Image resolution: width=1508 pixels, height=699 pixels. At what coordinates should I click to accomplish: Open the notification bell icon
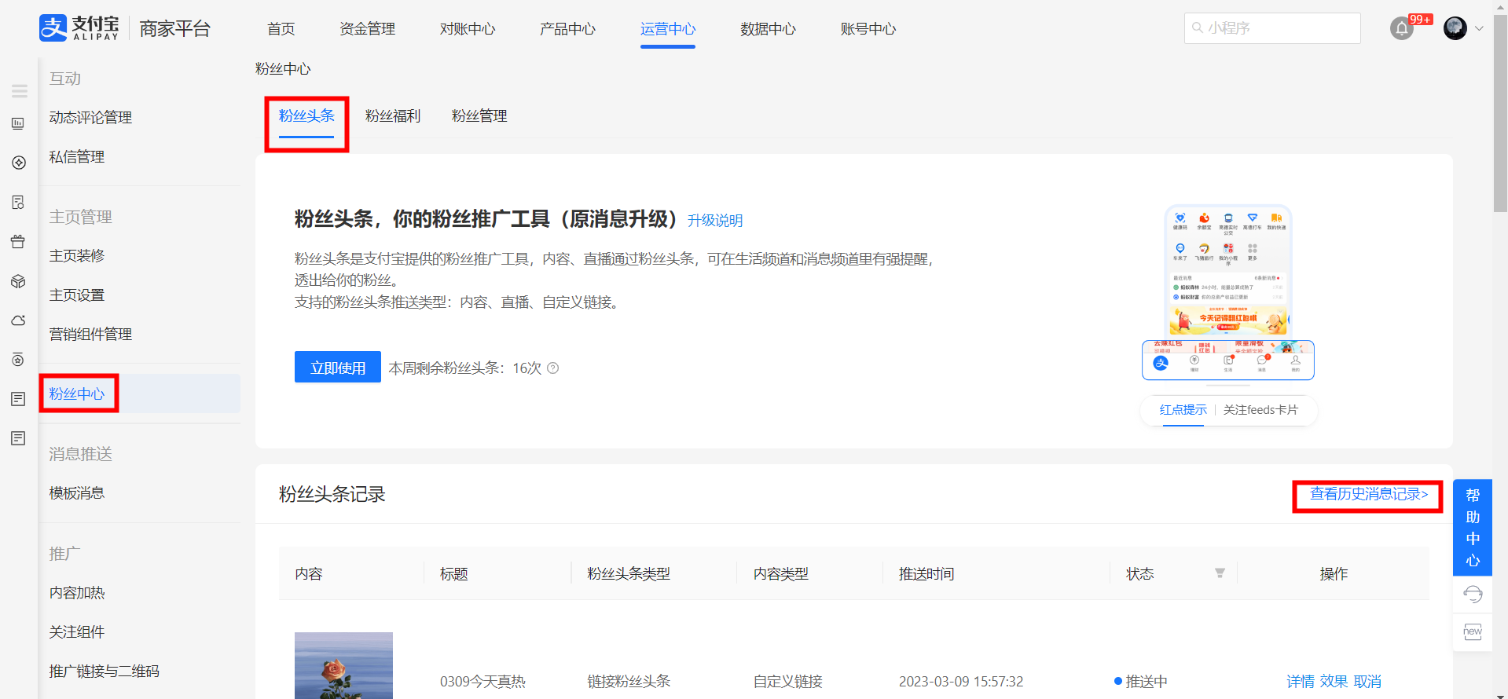tap(1402, 29)
